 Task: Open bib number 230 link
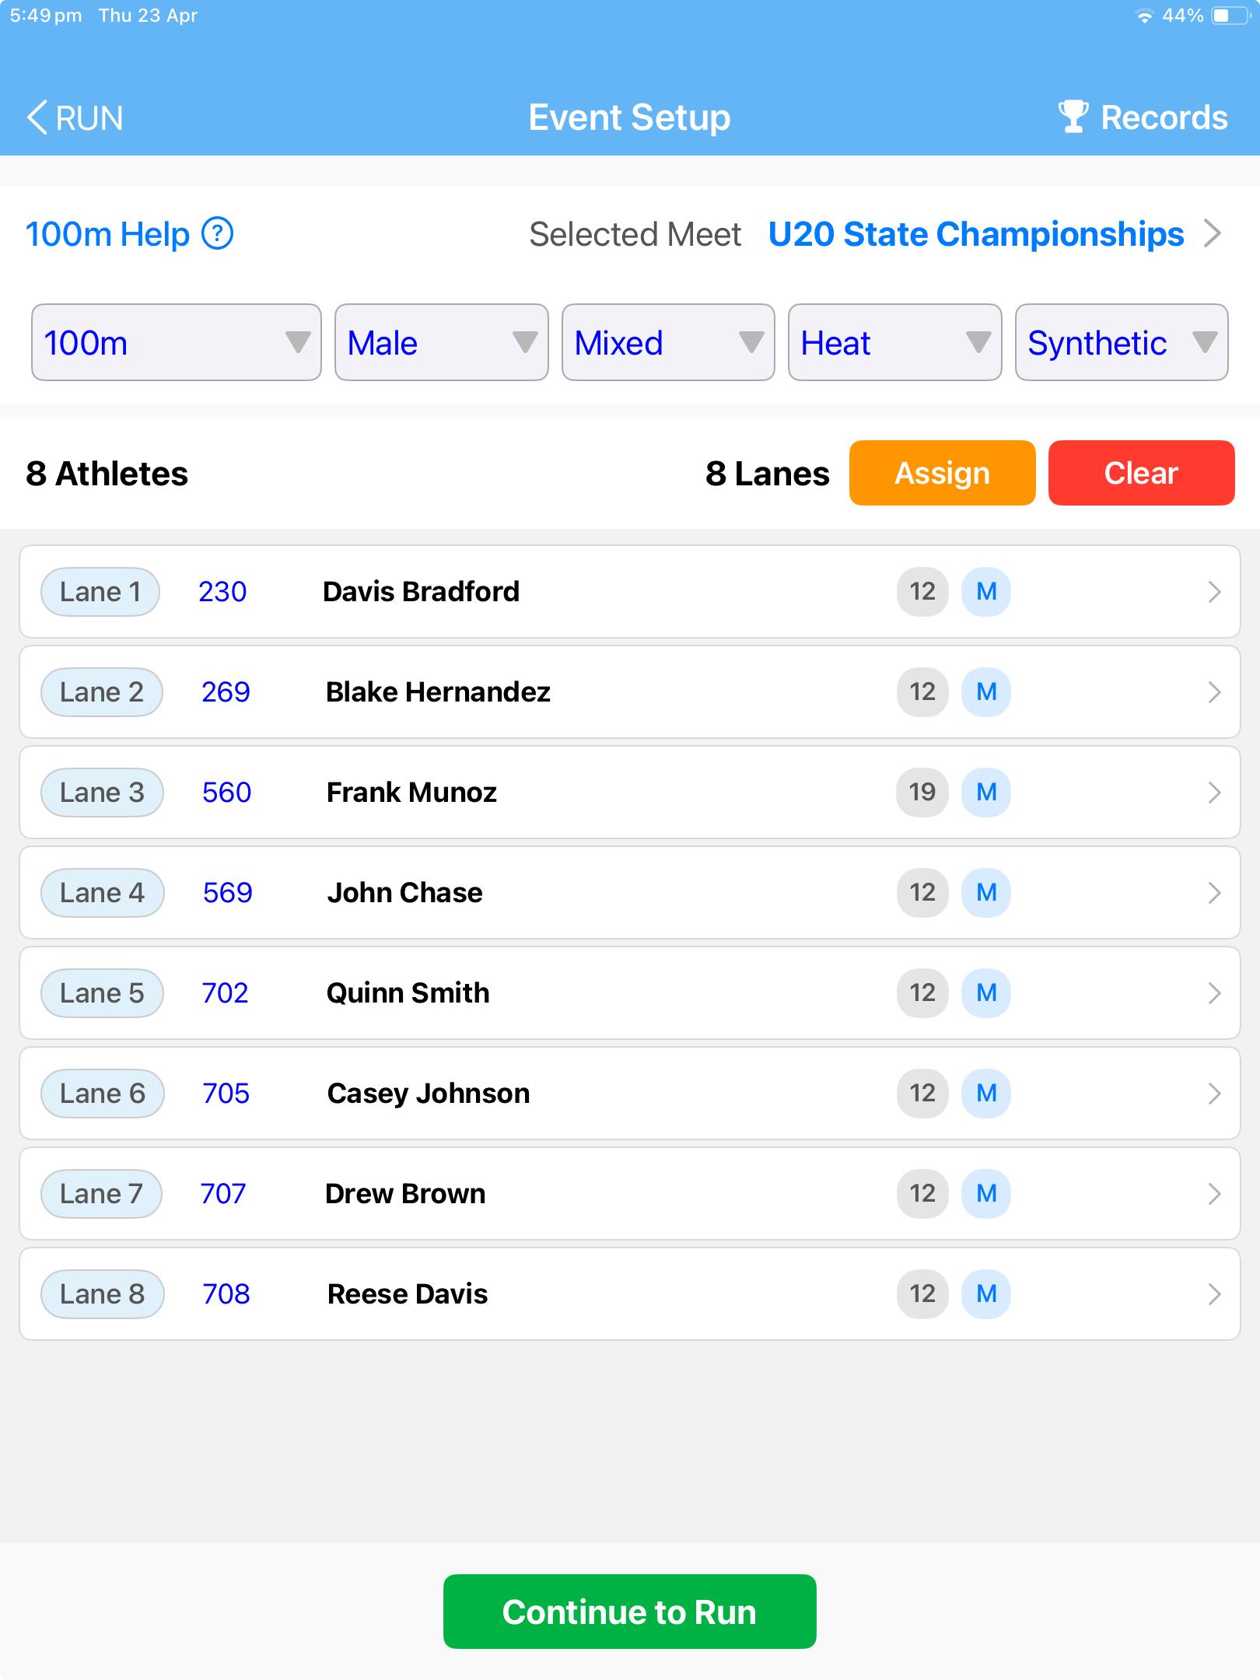pyautogui.click(x=222, y=591)
